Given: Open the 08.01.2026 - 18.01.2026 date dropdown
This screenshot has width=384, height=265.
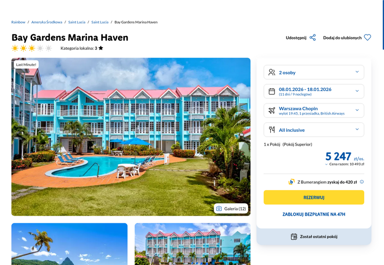Looking at the screenshot, I should pos(314,92).
